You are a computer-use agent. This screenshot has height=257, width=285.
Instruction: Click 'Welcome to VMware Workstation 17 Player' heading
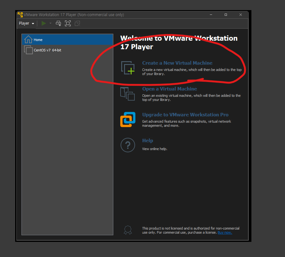[x=179, y=43]
